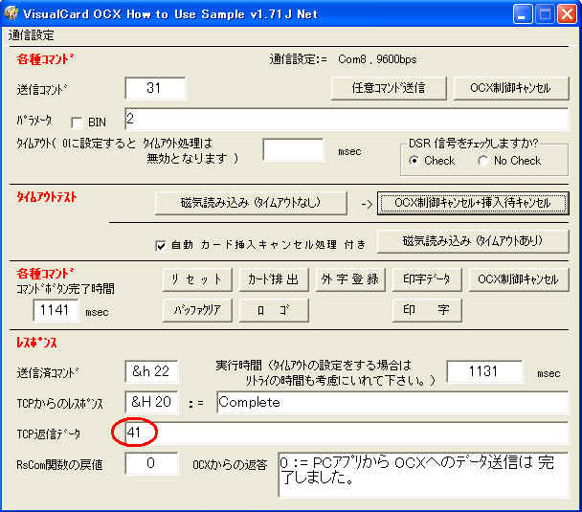The image size is (582, 512).
Task: Click the 送信済コマンド field showing &h 22
Action: point(151,371)
